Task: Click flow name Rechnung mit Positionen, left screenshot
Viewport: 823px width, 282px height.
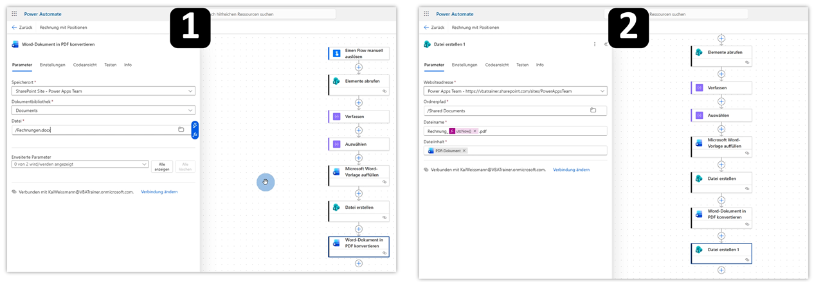Action: [x=64, y=28]
